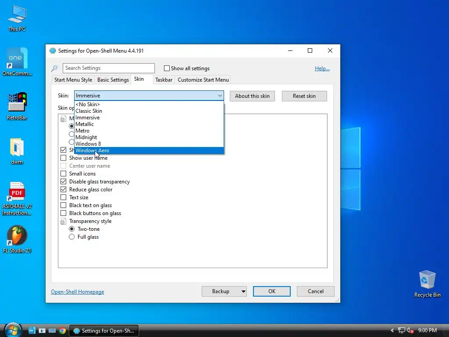449x337 pixels.
Task: Enable Small icons checkbox
Action: point(63,174)
